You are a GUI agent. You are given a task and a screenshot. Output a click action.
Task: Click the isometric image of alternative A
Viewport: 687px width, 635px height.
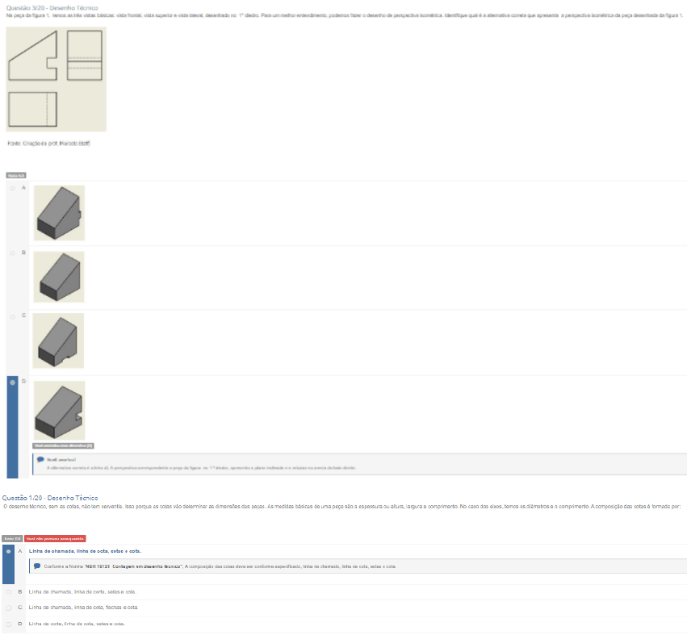(x=59, y=213)
